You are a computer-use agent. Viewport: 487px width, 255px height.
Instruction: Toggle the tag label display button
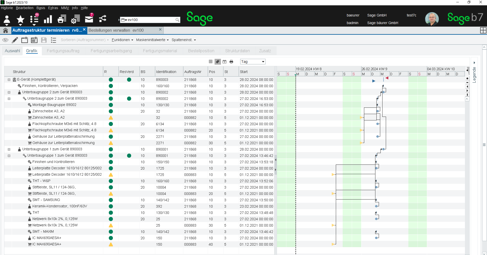point(217,62)
